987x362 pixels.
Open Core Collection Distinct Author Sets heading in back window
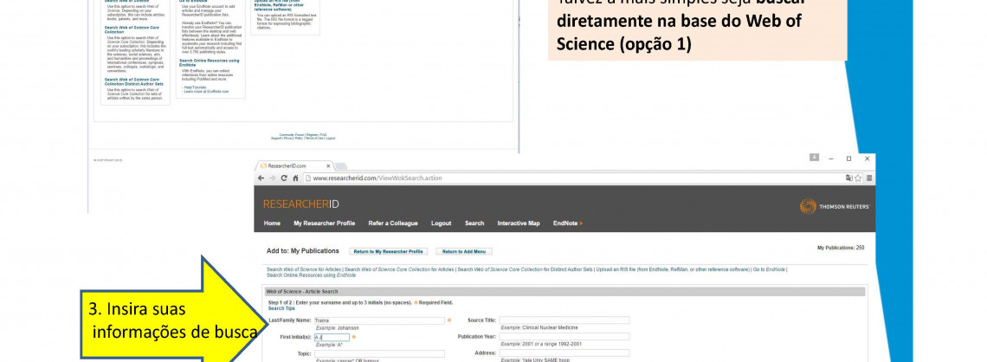click(x=134, y=81)
